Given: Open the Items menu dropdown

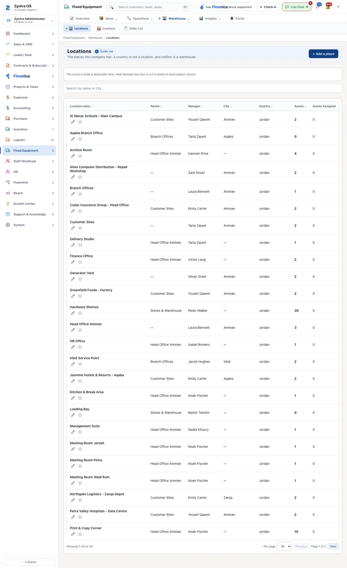Looking at the screenshot, I should (108, 18).
